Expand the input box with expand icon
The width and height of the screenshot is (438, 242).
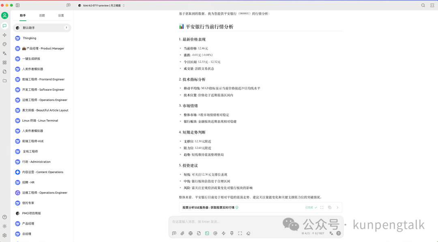(240, 233)
